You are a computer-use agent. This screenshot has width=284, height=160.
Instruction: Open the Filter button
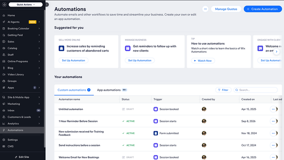click(x=223, y=90)
